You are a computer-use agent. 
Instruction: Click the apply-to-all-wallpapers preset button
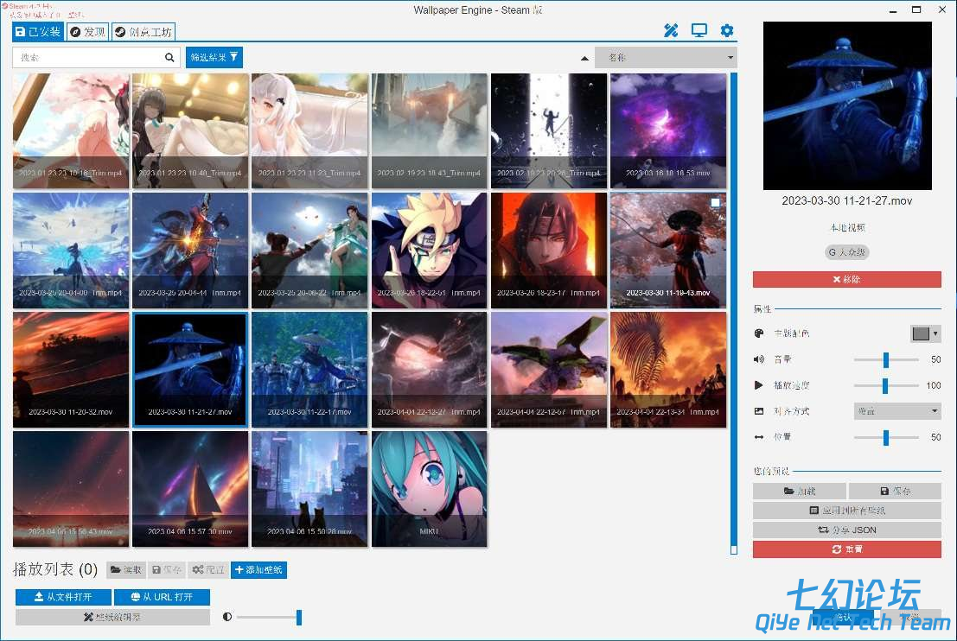point(846,511)
